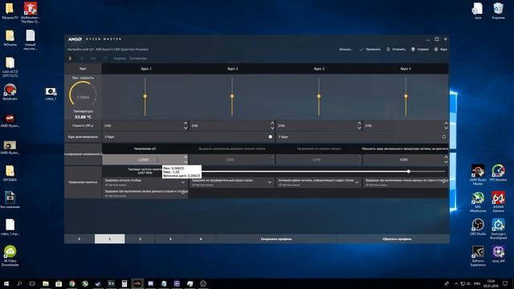Click Reset profile (Сбросить профиль) button

[397, 239]
